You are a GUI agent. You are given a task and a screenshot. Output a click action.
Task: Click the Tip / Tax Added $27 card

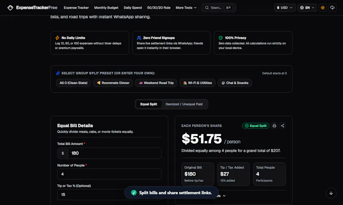tap(233, 174)
